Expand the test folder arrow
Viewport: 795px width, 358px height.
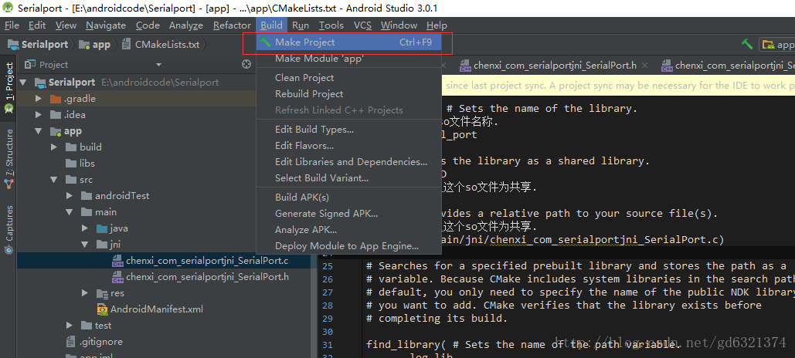click(70, 325)
